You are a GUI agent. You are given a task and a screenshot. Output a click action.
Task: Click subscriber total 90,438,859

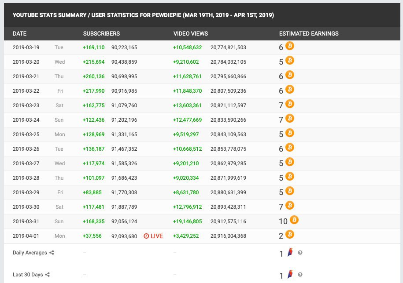pyautogui.click(x=124, y=62)
